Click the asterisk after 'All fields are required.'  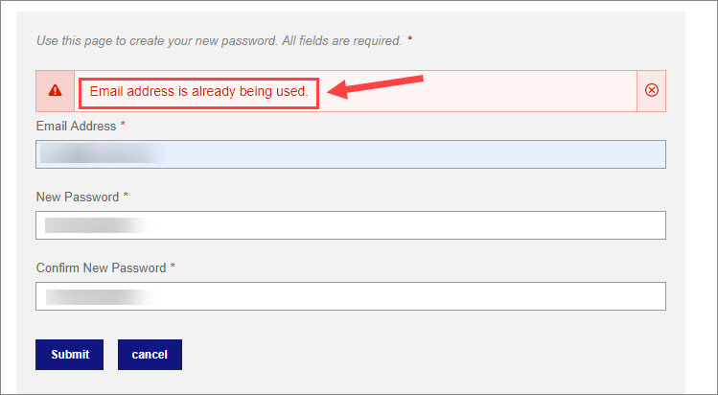point(410,39)
